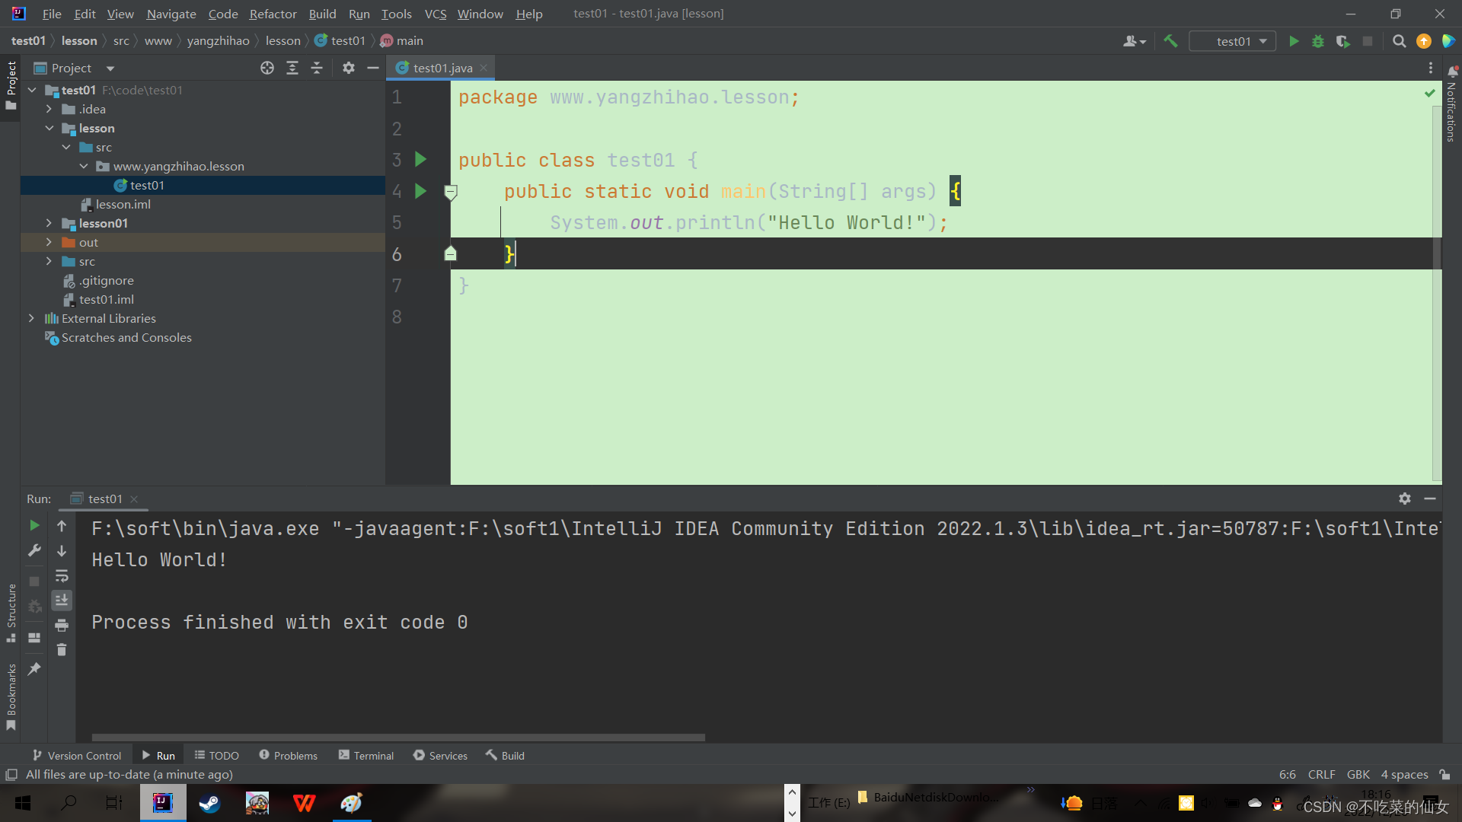Open the Refactor menu
1462x822 pixels.
(273, 14)
